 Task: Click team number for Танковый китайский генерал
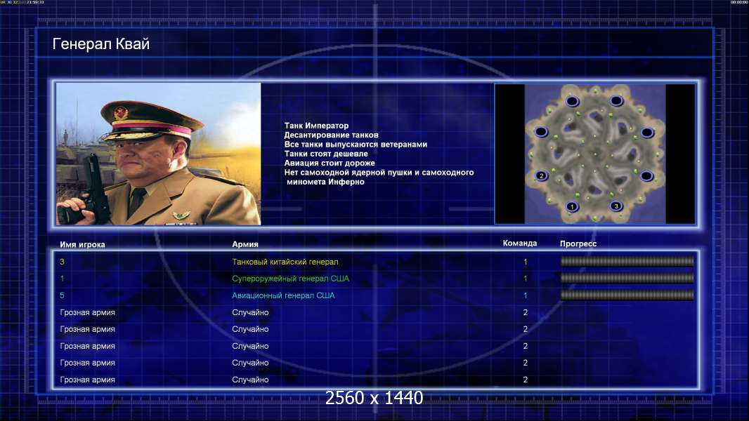click(x=526, y=262)
